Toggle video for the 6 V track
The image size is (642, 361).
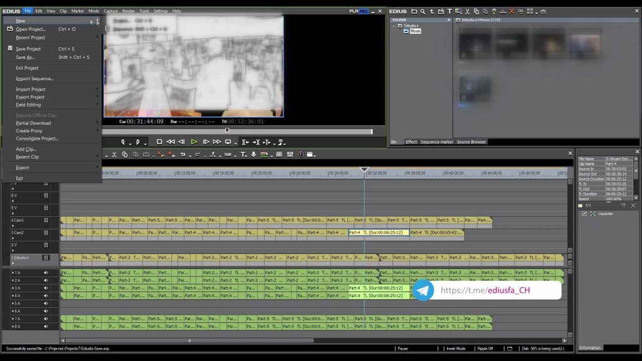[x=46, y=196]
